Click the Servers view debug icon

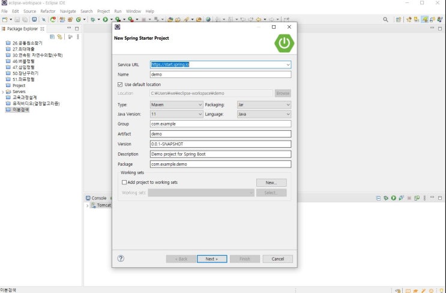pos(386,198)
